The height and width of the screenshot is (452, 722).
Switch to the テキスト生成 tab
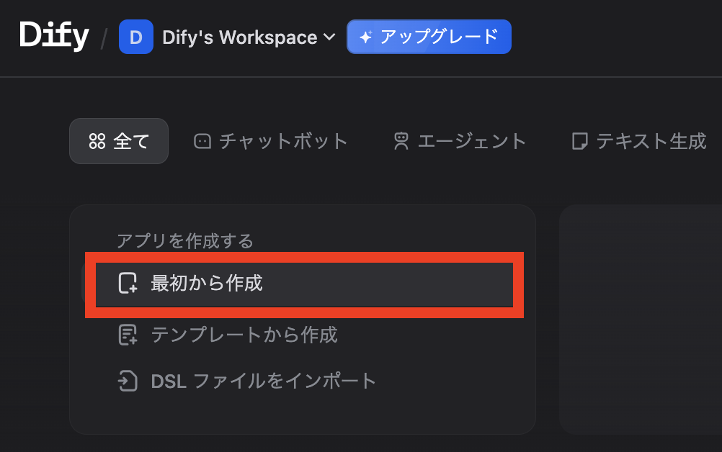pos(638,141)
